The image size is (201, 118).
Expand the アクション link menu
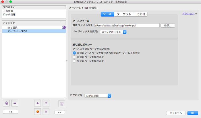[190, 13]
